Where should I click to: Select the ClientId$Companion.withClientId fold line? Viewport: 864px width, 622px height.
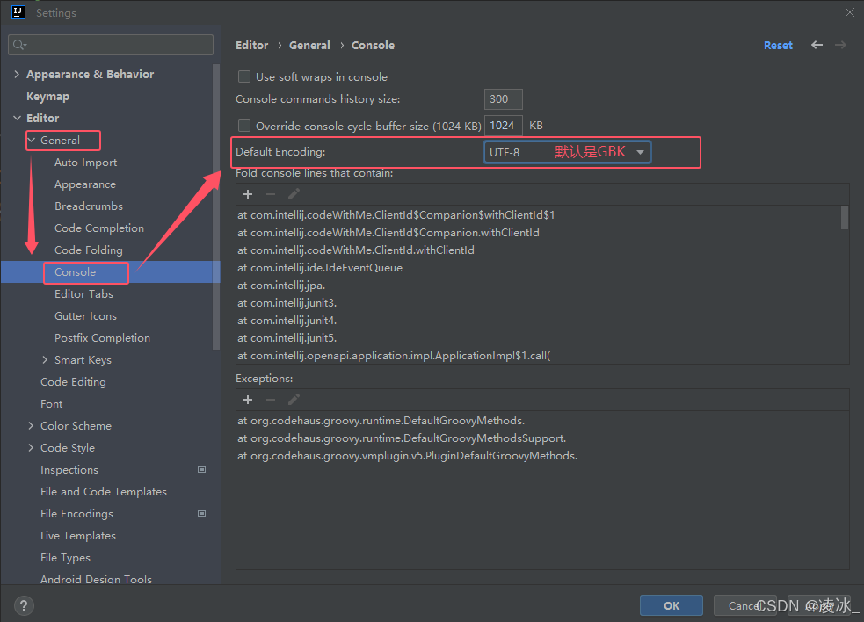[388, 233]
